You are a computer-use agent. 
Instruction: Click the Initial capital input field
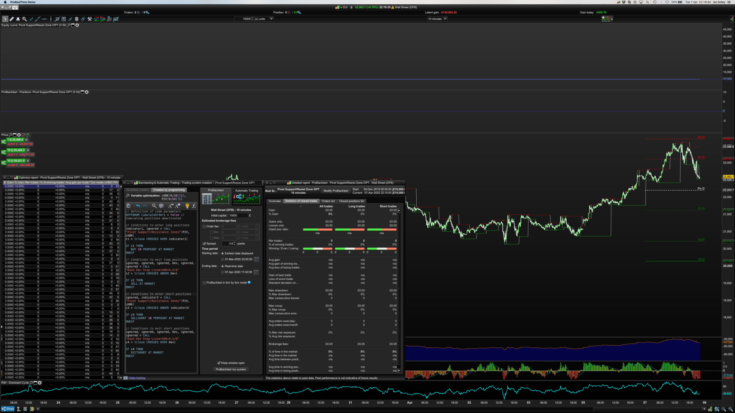point(238,215)
